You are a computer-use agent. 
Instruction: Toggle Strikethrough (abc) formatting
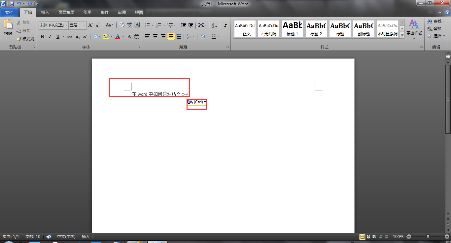click(70, 37)
